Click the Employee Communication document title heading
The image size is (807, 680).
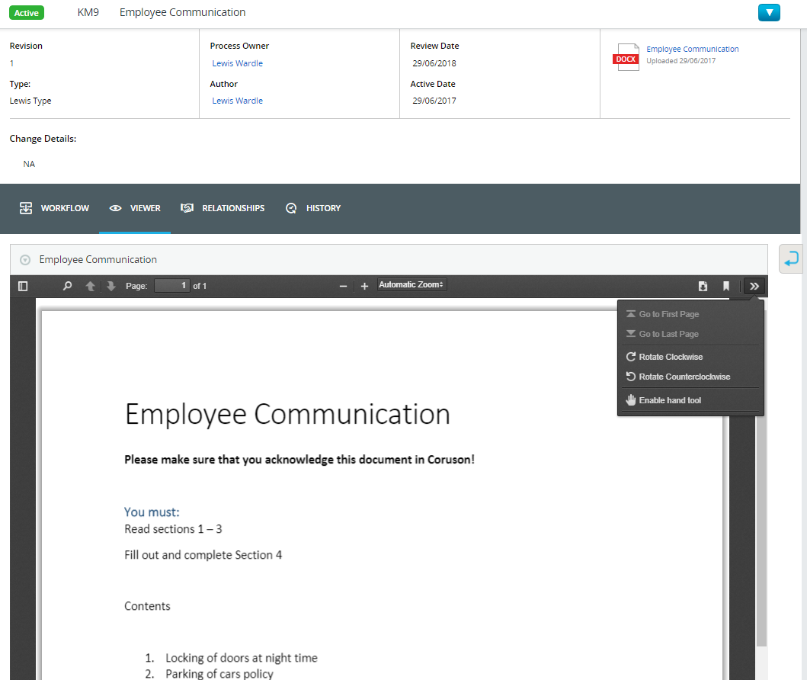[287, 415]
